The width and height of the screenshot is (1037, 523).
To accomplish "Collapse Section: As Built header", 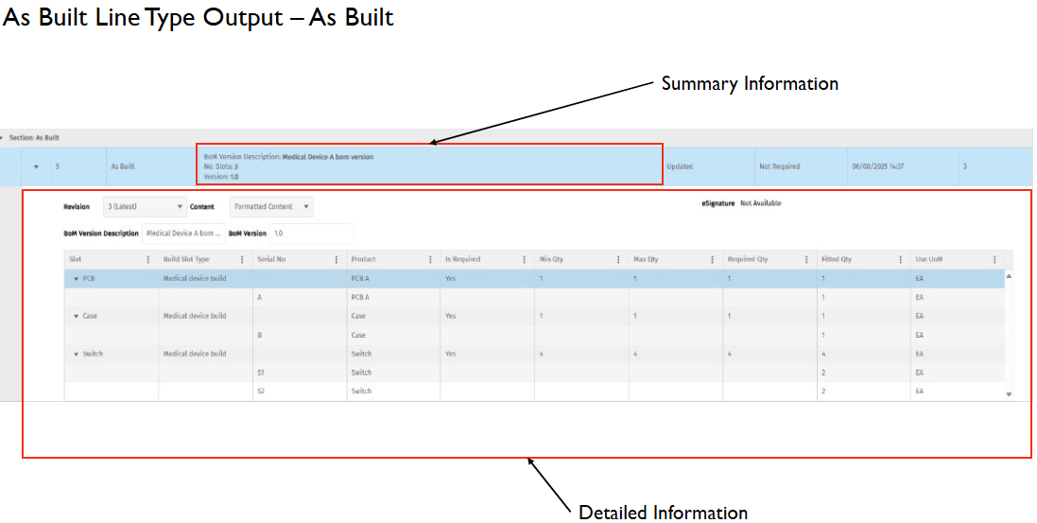I will 2,138.
